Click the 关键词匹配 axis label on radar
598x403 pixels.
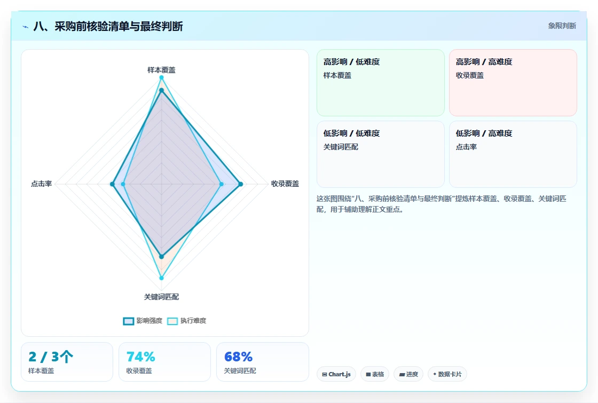pyautogui.click(x=161, y=297)
